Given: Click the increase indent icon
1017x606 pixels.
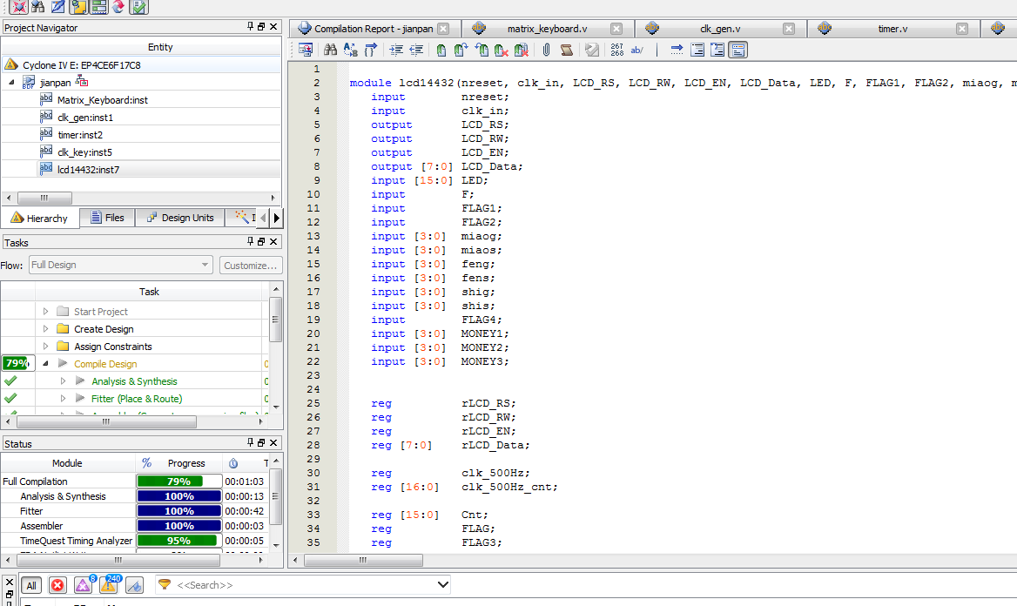Looking at the screenshot, I should coord(396,50).
